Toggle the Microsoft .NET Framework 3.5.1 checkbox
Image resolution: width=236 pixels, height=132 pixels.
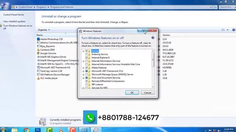[x=87, y=71]
